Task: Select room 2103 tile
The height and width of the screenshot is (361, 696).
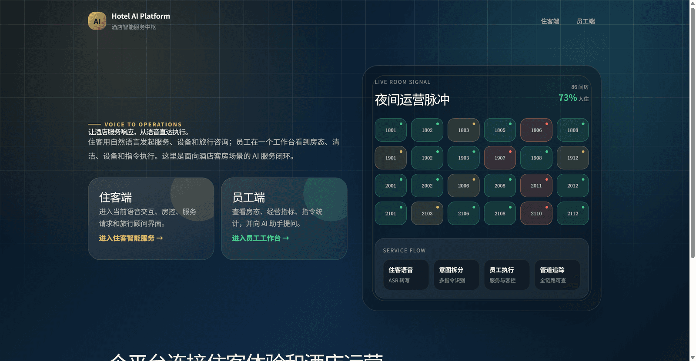Action: click(x=427, y=213)
